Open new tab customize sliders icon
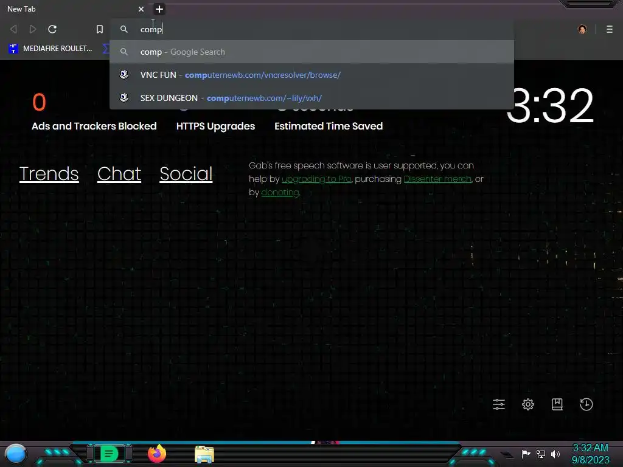Viewport: 623px width, 467px height. [x=499, y=404]
